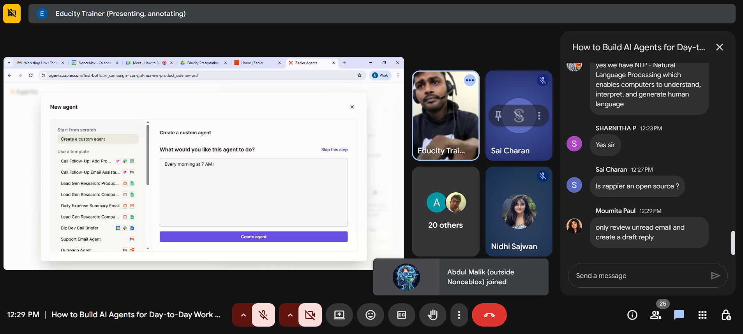Go back in the shared browser

coord(10,75)
